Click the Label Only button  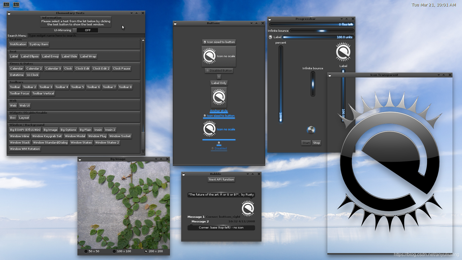tap(219, 83)
